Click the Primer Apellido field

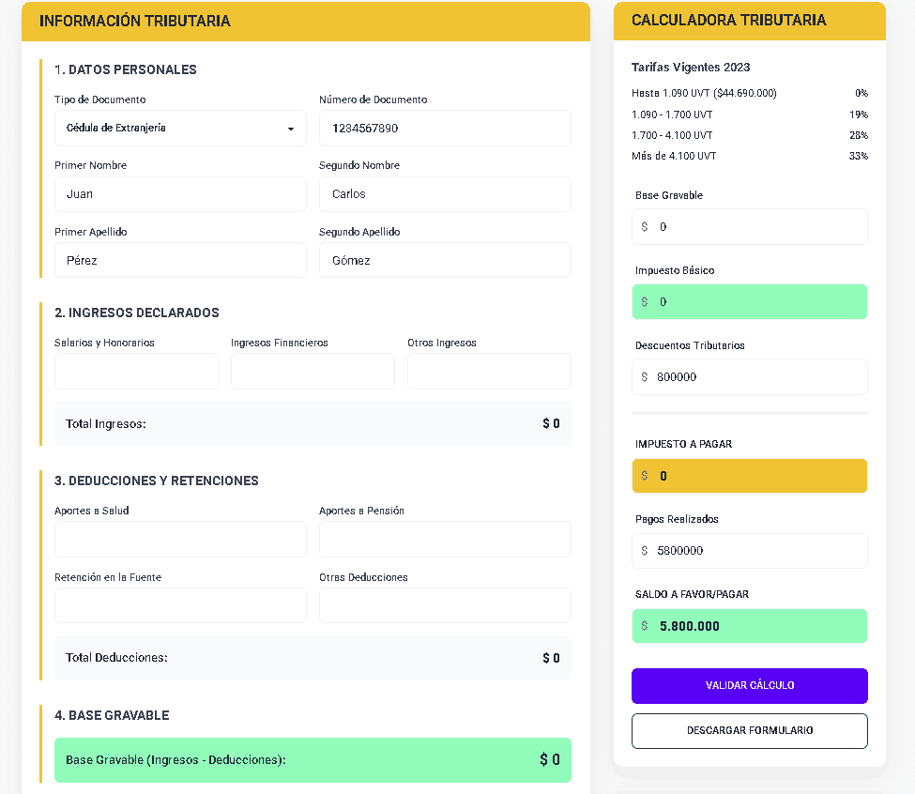pyautogui.click(x=180, y=260)
